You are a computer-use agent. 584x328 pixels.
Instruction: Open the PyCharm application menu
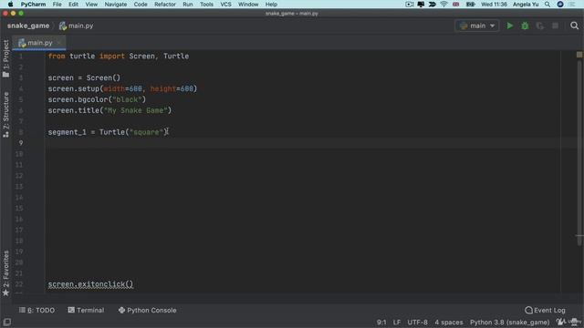click(33, 5)
